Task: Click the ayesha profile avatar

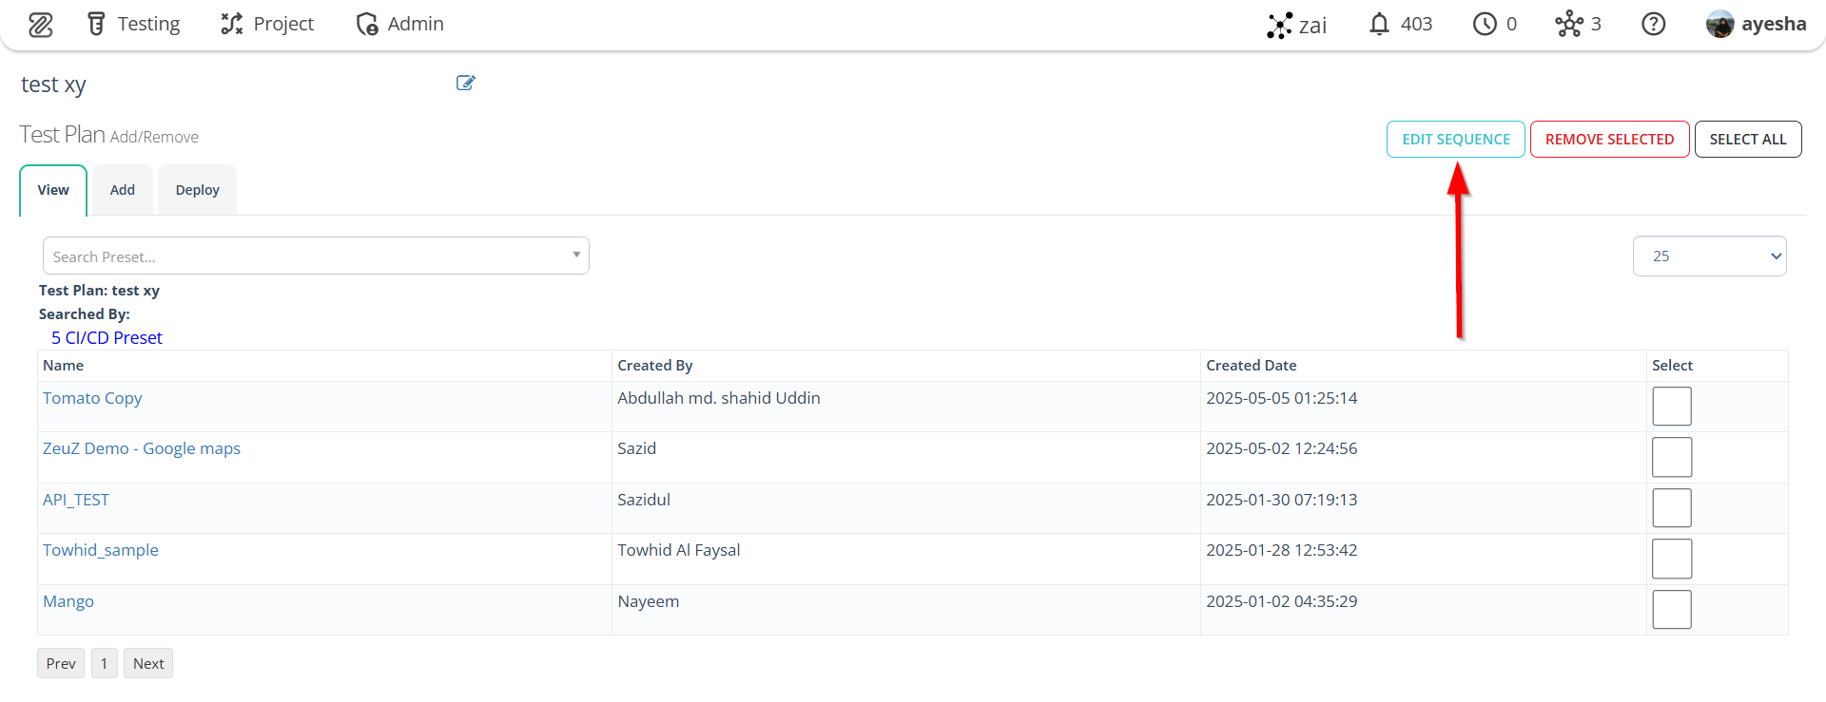Action: 1719,24
